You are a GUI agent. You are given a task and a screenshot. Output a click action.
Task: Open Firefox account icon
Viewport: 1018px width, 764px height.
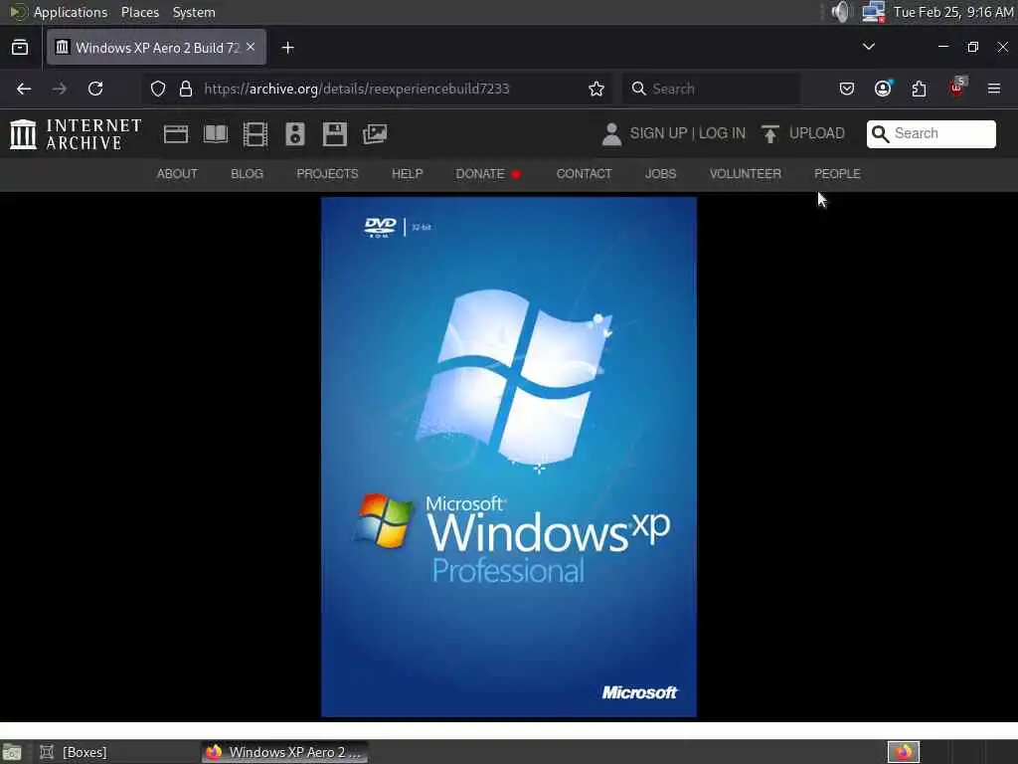tap(883, 89)
